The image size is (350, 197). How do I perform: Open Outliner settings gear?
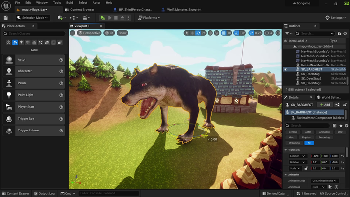coord(345,34)
